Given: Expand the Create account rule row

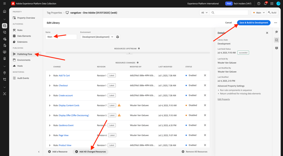Looking at the screenshot, I should (50, 95).
